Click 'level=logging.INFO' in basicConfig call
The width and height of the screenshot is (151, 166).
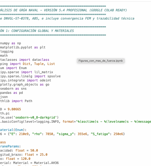(42, 122)
